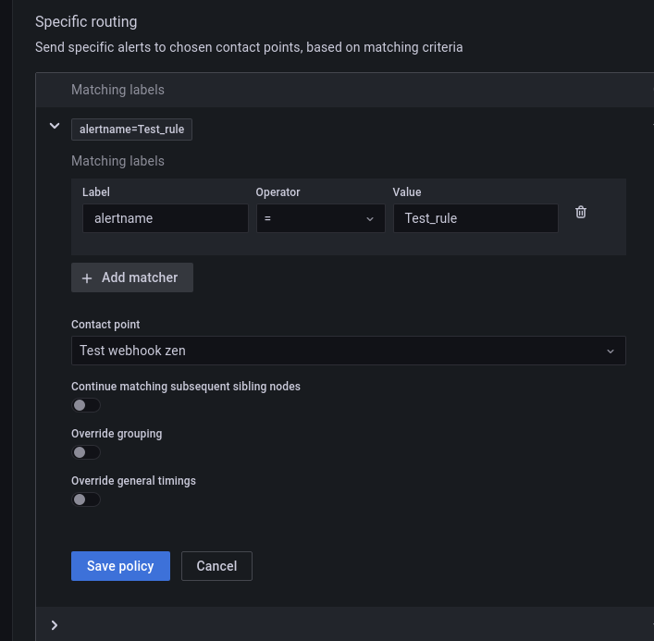Click the Operator column label
Image resolution: width=654 pixels, height=641 pixels.
(278, 192)
